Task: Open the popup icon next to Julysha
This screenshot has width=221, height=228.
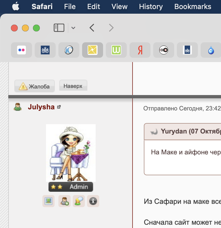Action: [x=59, y=107]
